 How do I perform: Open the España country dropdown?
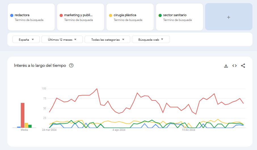click(x=26, y=40)
